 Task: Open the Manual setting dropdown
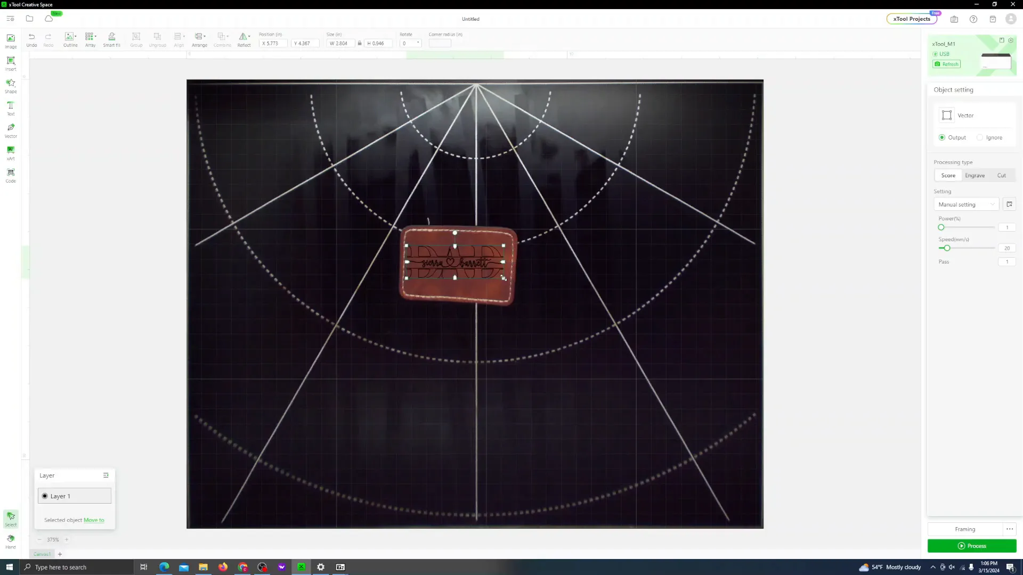pos(966,204)
